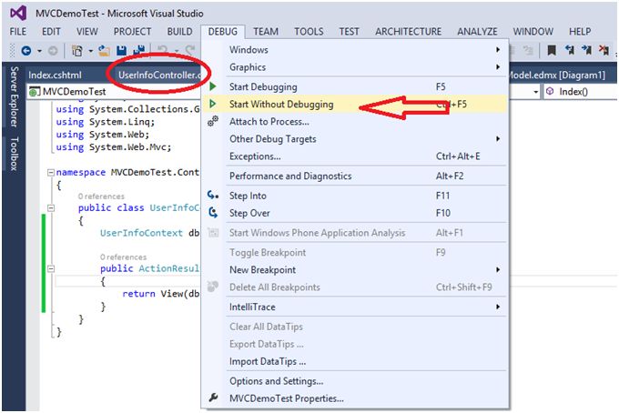Click the wrench icon beside MVCDemoTest Properties
This screenshot has width=619, height=413.
(x=213, y=398)
